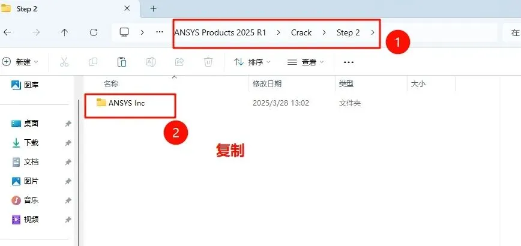Click the This PC monitor icon
The width and height of the screenshot is (521, 246).
tap(124, 32)
